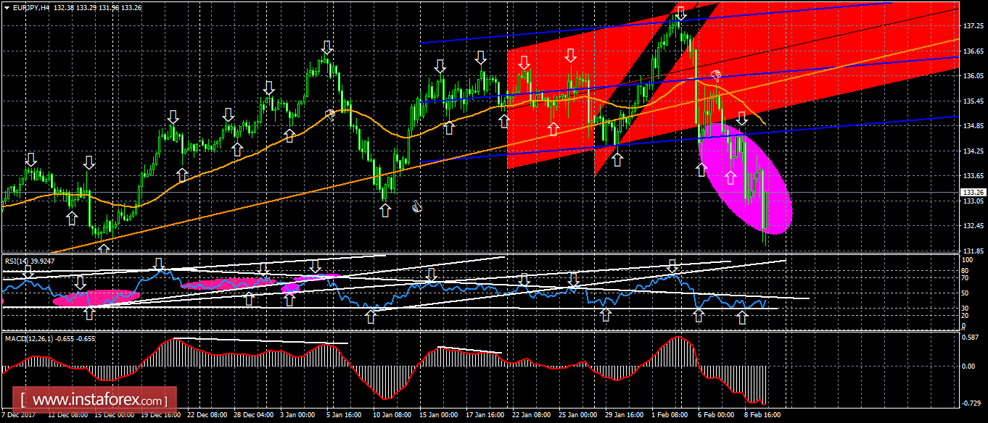
Task: Click the 137.25 price level on axis
Action: click(973, 26)
